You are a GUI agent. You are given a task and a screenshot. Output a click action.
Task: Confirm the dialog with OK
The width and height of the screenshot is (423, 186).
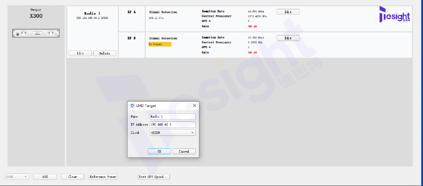(159, 151)
